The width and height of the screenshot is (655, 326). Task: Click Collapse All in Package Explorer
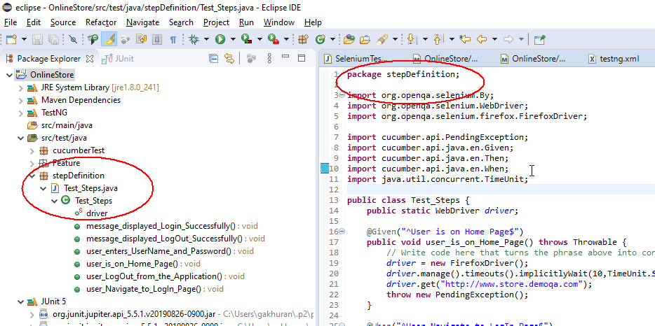212,59
